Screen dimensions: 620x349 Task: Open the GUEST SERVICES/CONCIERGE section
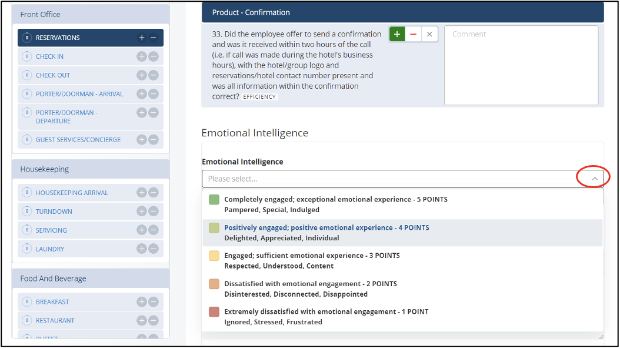point(78,140)
